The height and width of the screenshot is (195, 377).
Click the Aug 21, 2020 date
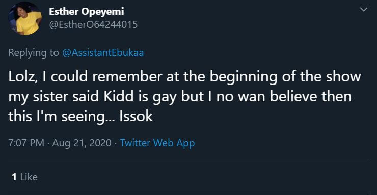[x=82, y=143]
